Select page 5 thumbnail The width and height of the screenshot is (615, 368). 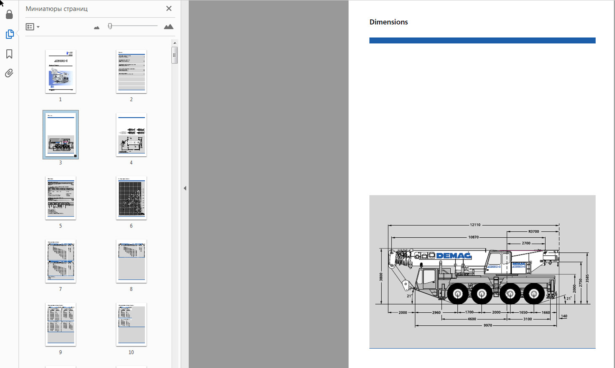(x=61, y=198)
